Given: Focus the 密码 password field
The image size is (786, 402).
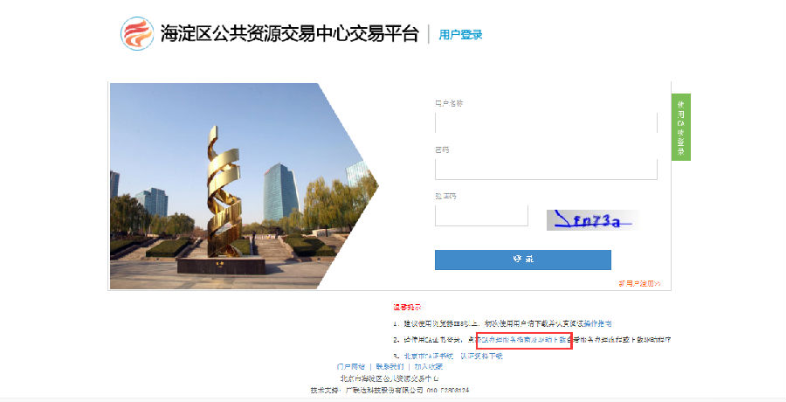Looking at the screenshot, I should (x=546, y=170).
